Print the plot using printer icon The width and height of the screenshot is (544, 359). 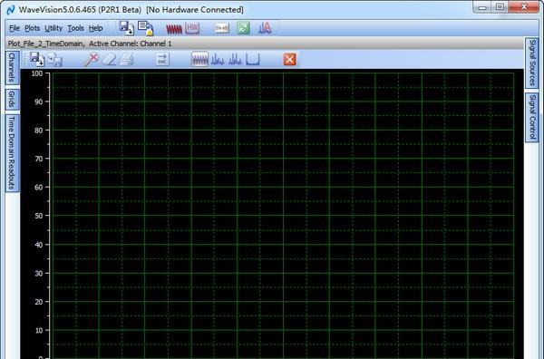[x=127, y=59]
